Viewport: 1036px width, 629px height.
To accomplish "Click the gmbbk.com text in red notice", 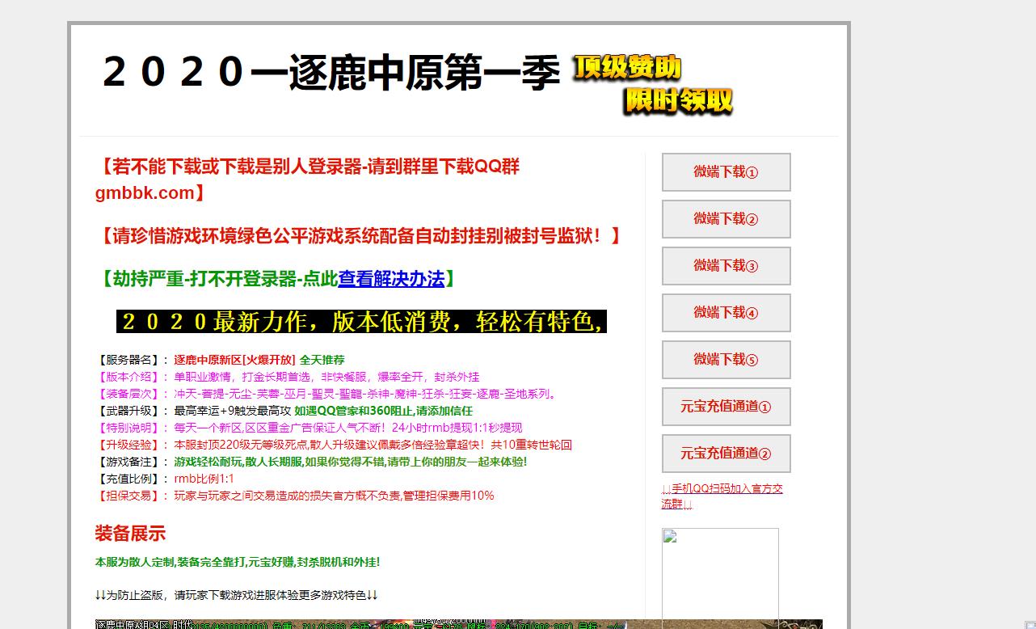I will 145,193.
